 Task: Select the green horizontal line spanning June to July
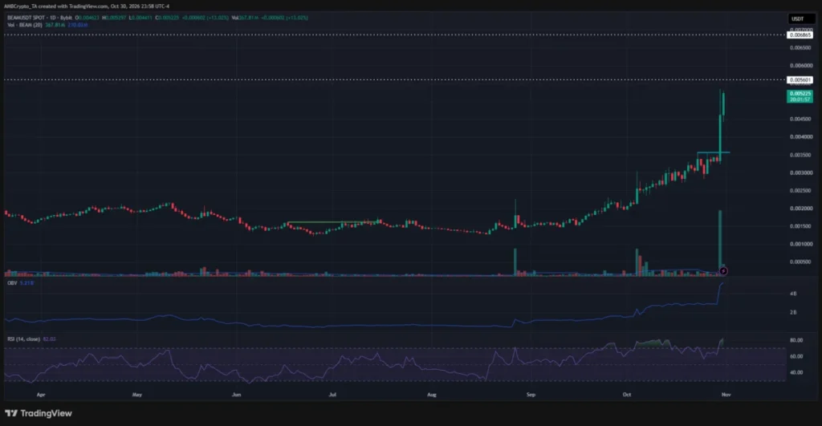[x=333, y=222]
